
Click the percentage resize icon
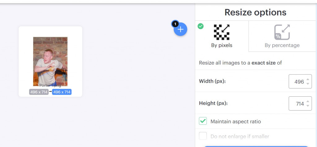282,32
